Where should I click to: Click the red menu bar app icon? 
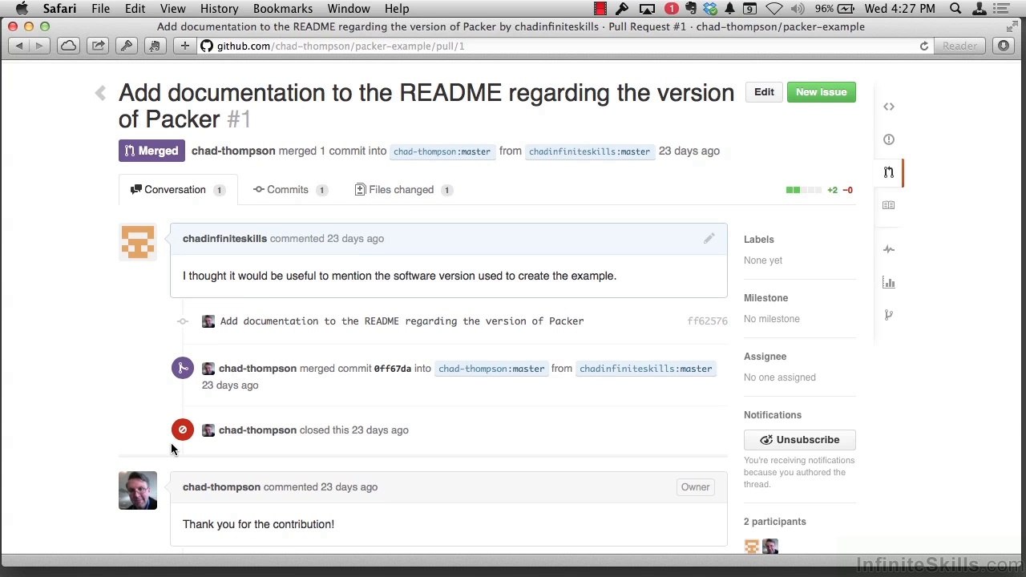pyautogui.click(x=600, y=9)
